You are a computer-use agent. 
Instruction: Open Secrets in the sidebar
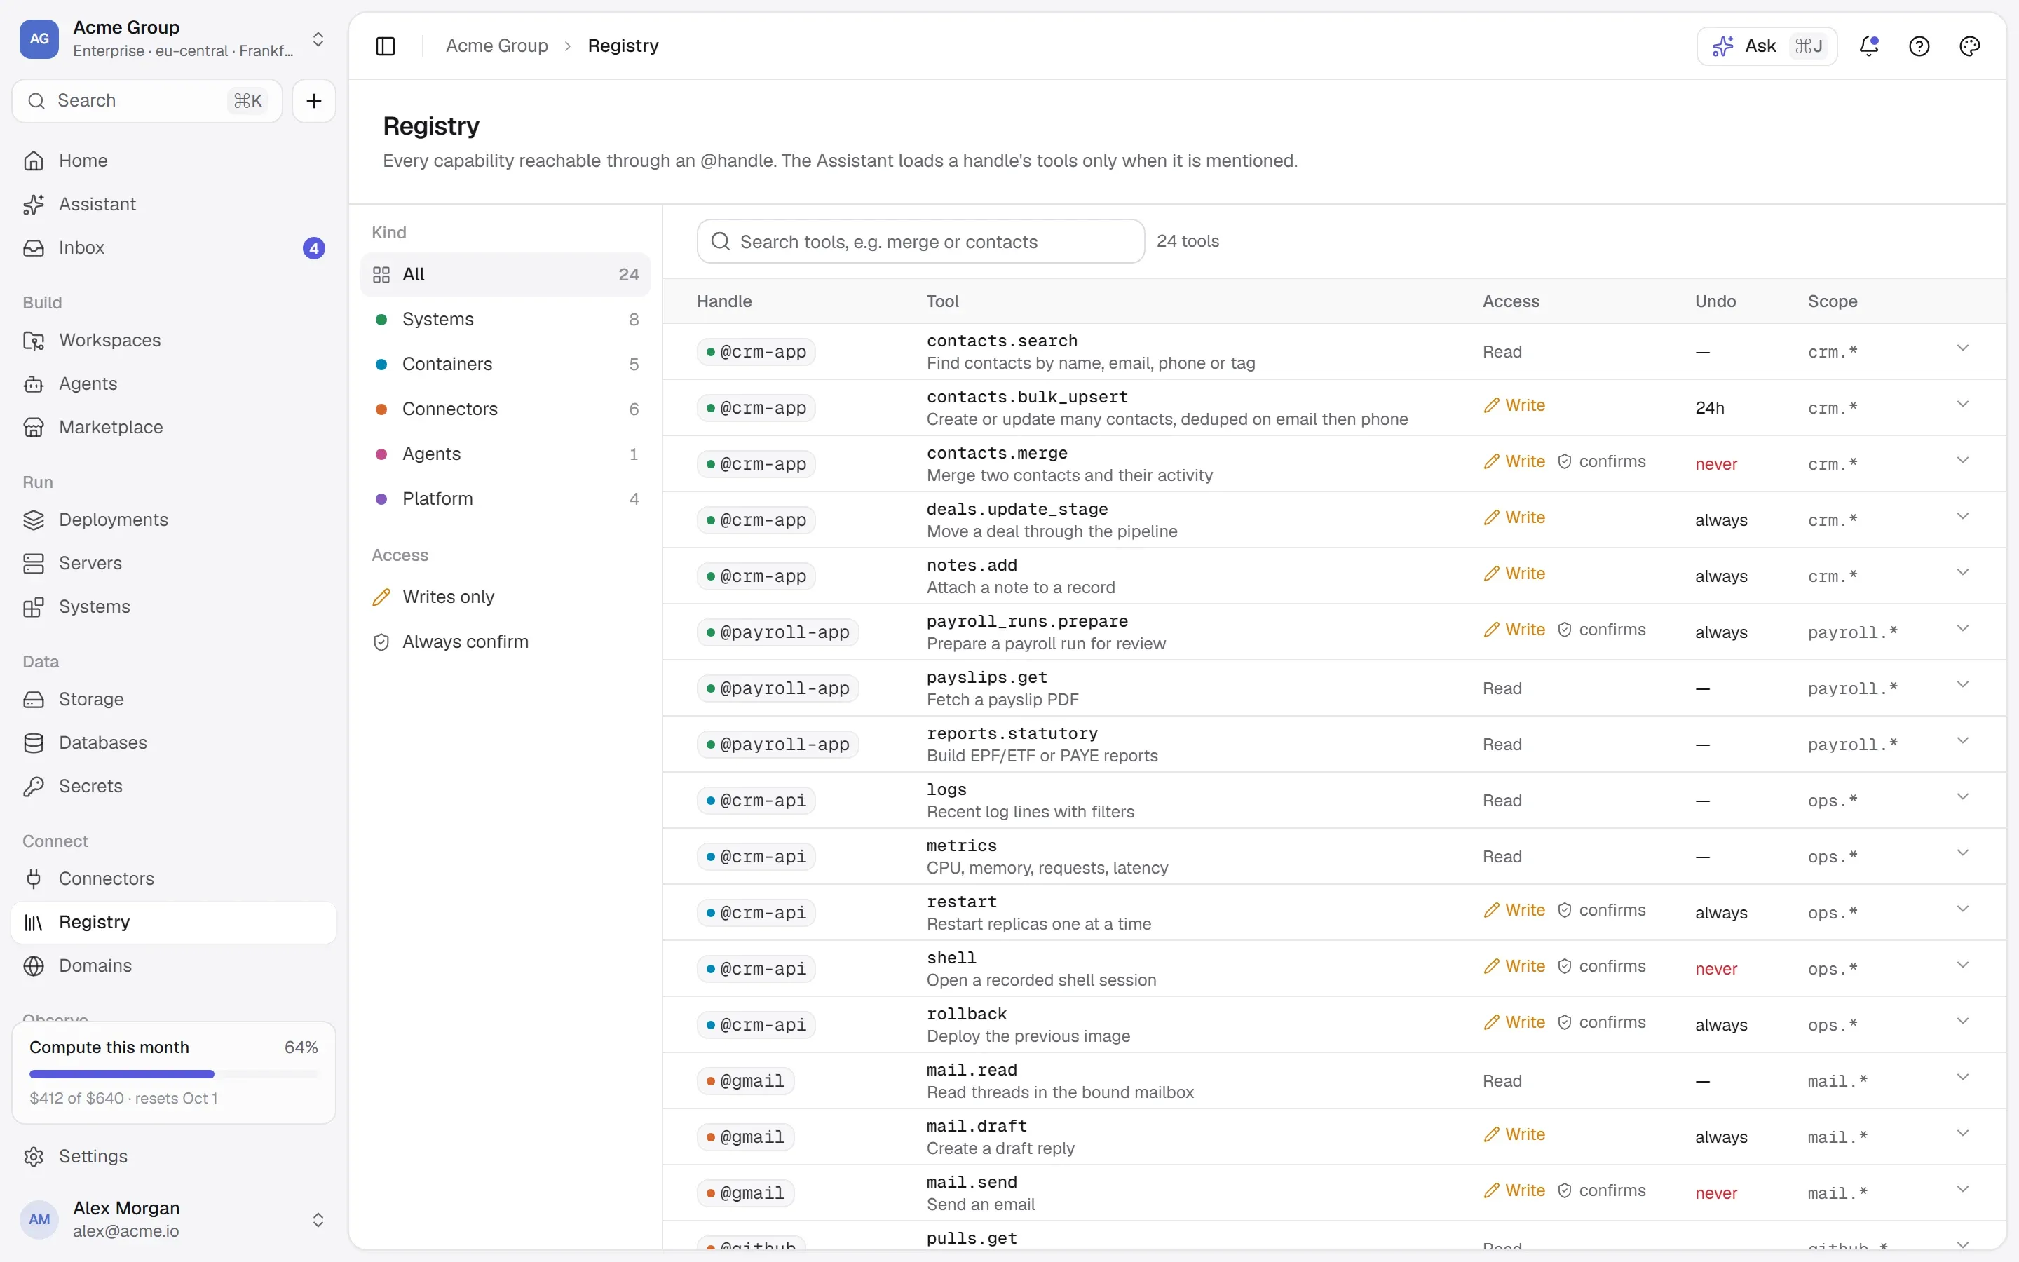[x=174, y=785]
